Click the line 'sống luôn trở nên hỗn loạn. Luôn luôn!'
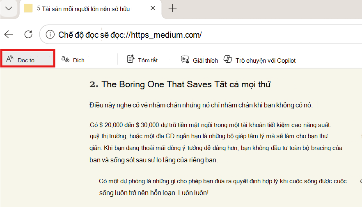 point(154,193)
